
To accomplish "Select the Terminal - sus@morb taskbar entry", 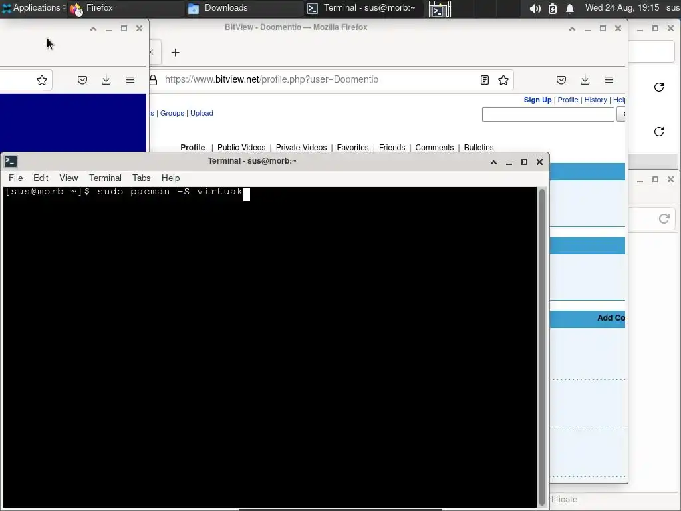I will coord(363,8).
